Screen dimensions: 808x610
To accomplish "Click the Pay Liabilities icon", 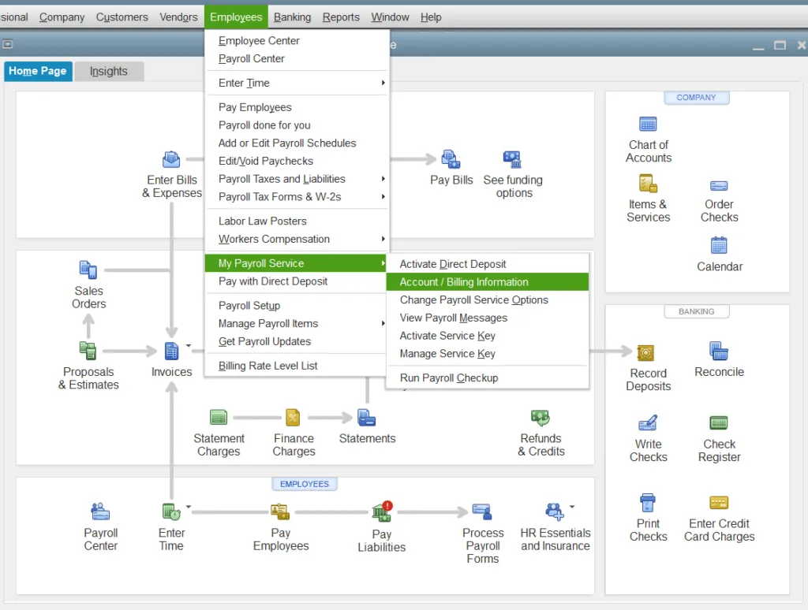I will point(382,512).
